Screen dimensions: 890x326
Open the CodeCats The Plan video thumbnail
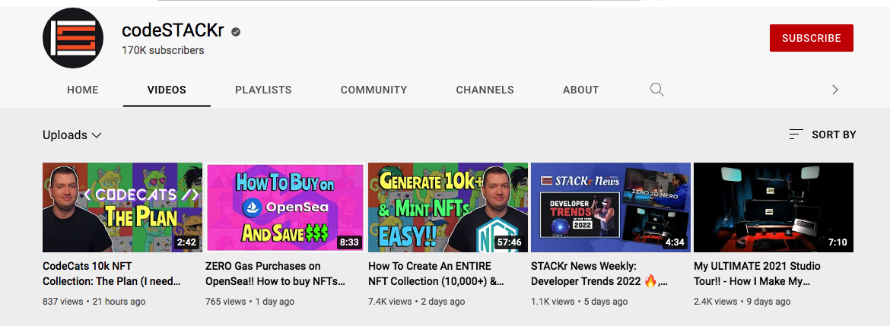click(122, 207)
